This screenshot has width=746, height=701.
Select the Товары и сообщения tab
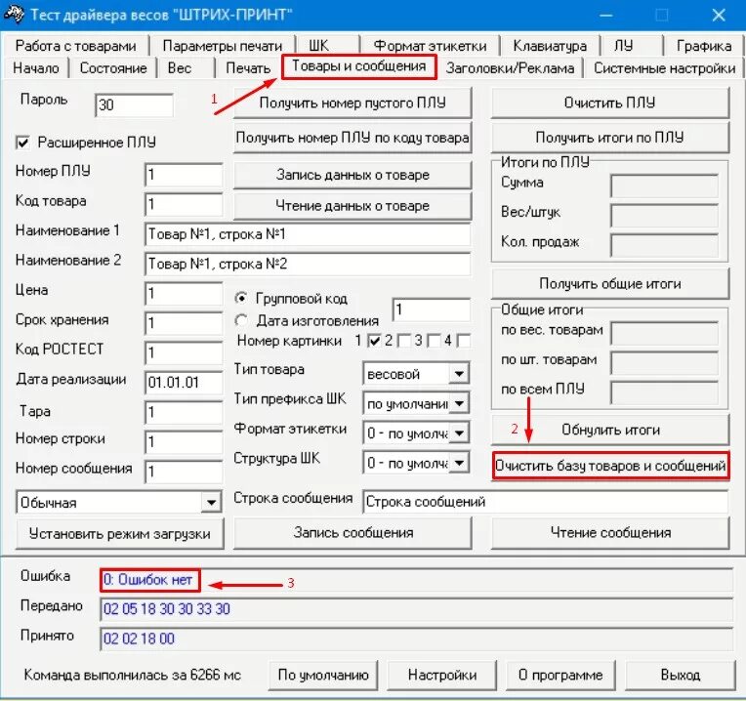coord(358,66)
